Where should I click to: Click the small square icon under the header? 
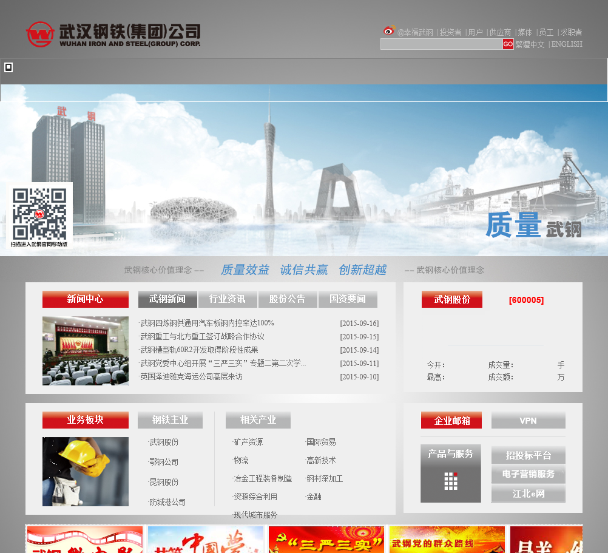(8, 67)
